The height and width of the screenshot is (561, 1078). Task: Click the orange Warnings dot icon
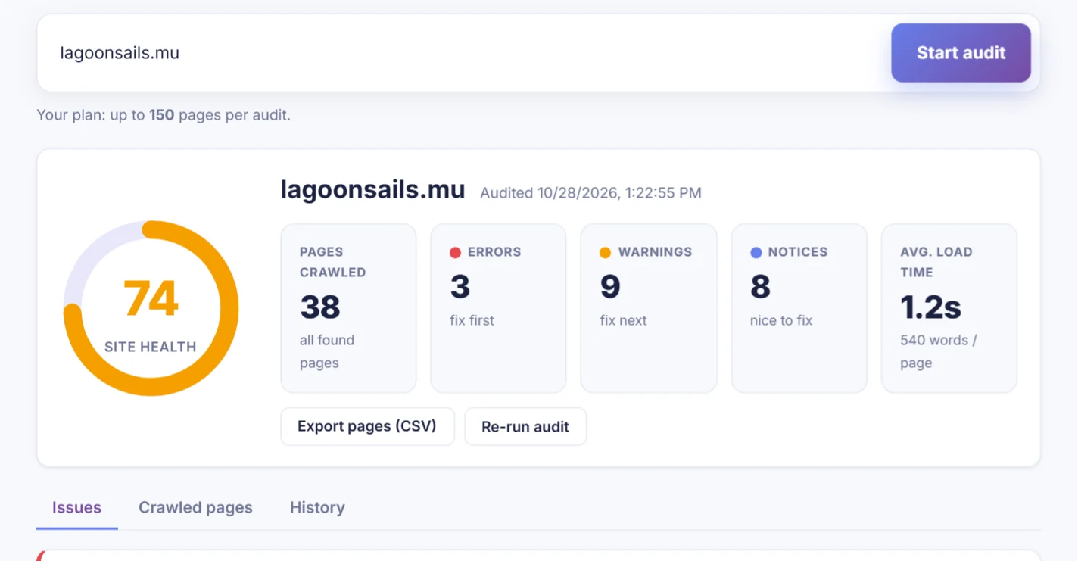click(605, 253)
